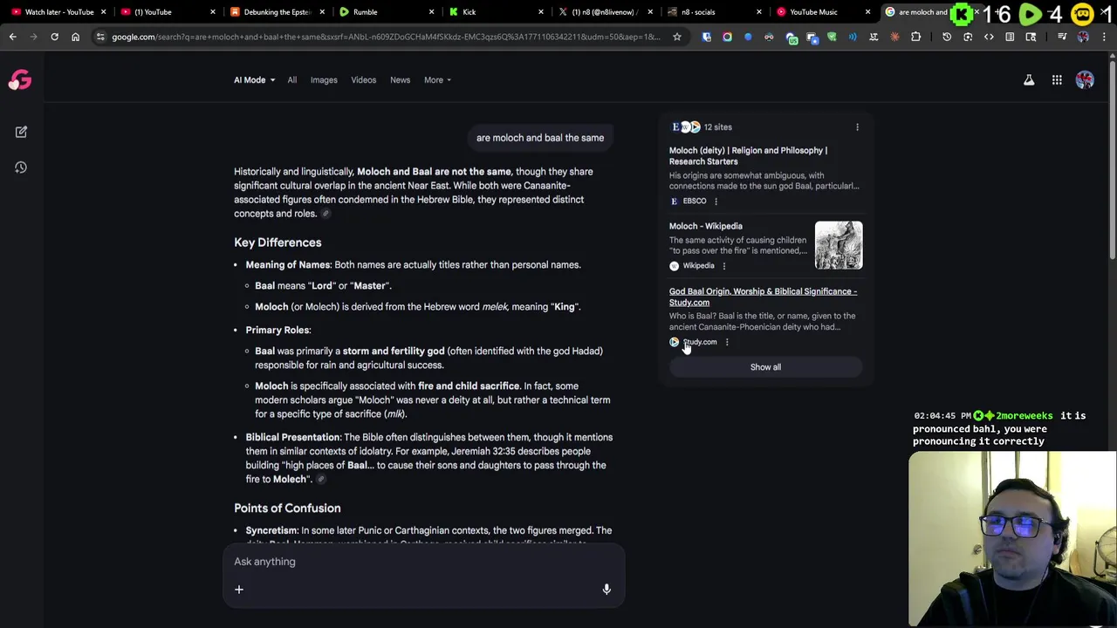Switch to the Videos results tab
Viewport: 1117px width, 628px height.
click(x=364, y=80)
